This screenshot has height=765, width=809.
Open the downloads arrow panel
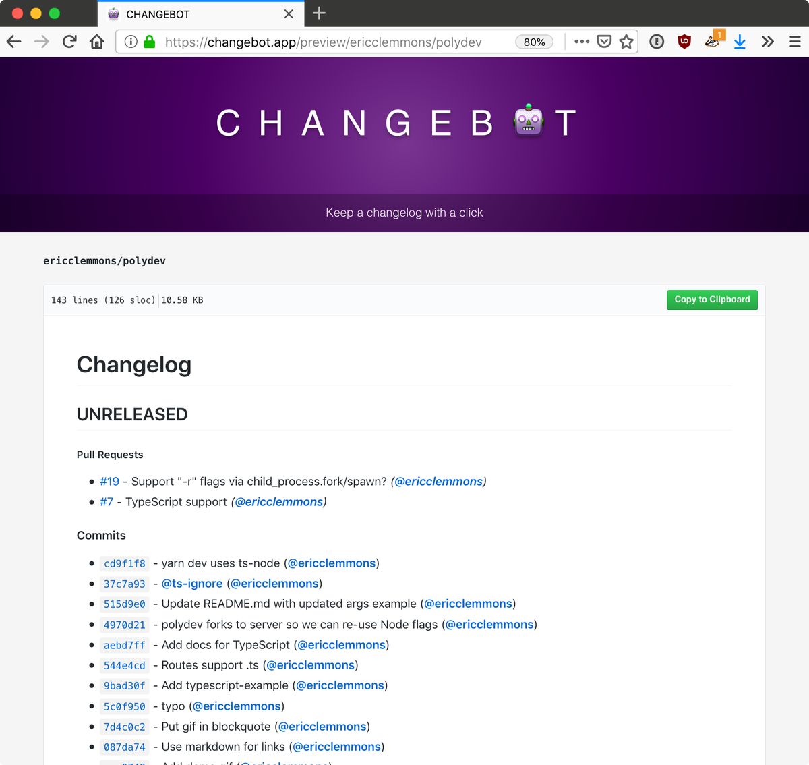point(740,42)
